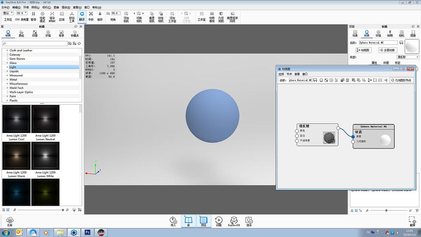Screen dimensions: 421x237
Task: Select the Diffuse (漫反射) node
Action: (317, 135)
